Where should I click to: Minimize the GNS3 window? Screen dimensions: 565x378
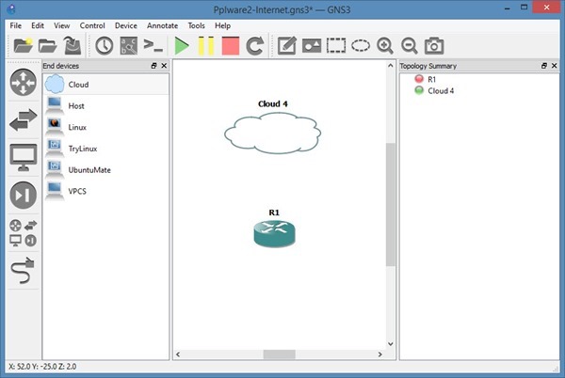tap(507, 8)
